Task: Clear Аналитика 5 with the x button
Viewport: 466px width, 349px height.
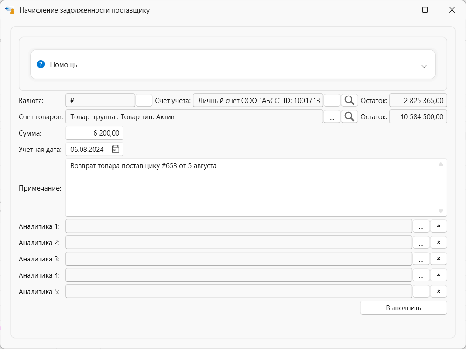Action: (x=439, y=292)
